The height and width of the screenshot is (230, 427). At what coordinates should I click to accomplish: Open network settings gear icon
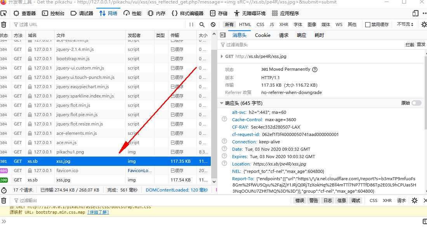tap(424, 24)
